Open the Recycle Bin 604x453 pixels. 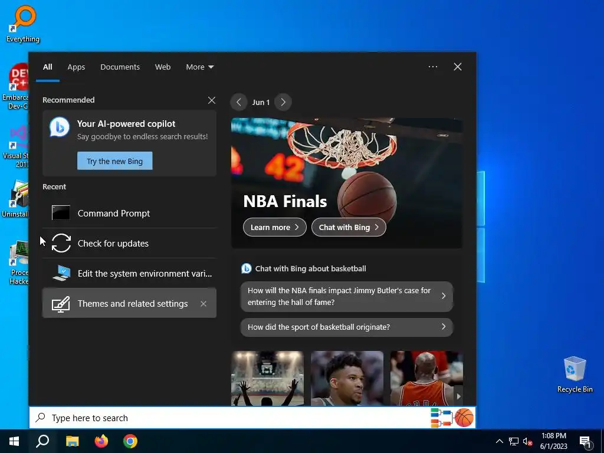point(575,373)
